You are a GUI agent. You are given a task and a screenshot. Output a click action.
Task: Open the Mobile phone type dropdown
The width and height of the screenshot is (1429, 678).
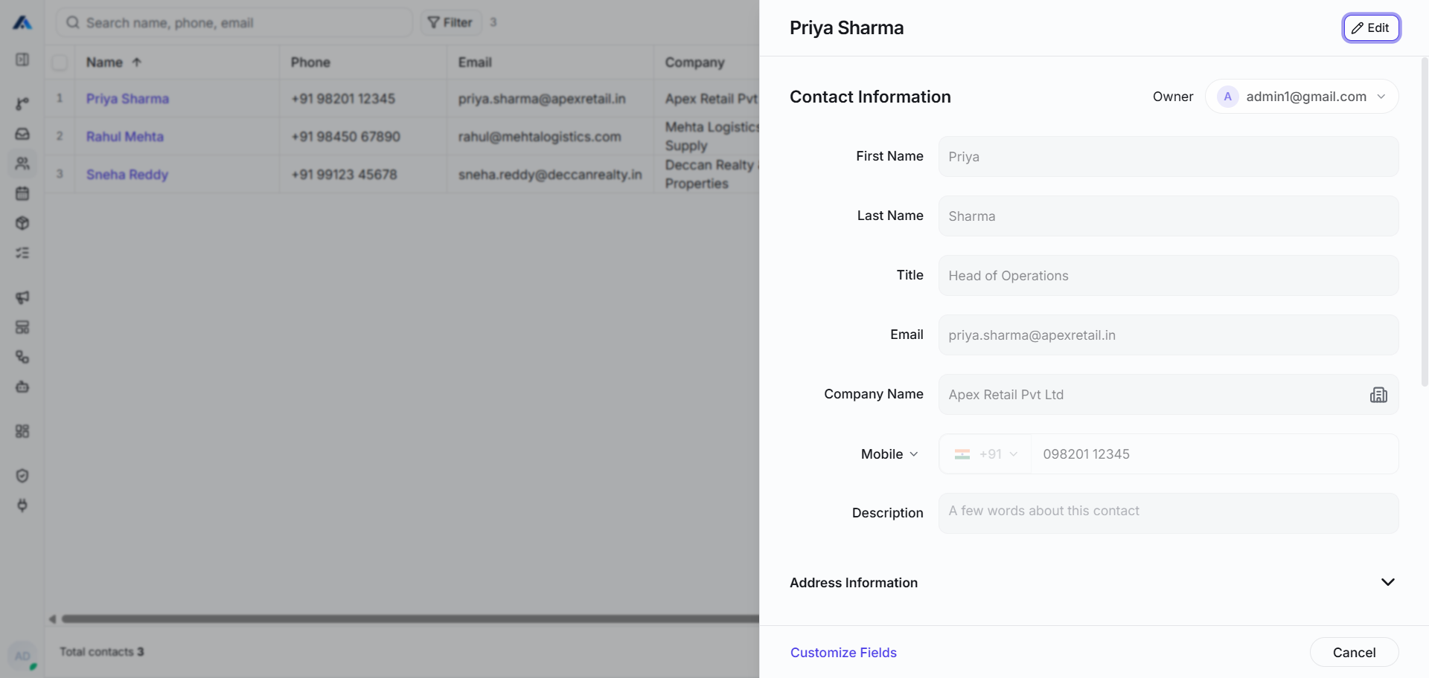[x=889, y=454]
